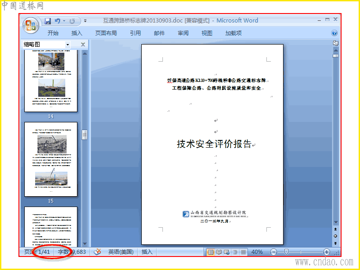Open the 页面布局 ribbon tab
Image resolution: width=360 pixels, height=270 pixels.
tap(106, 33)
